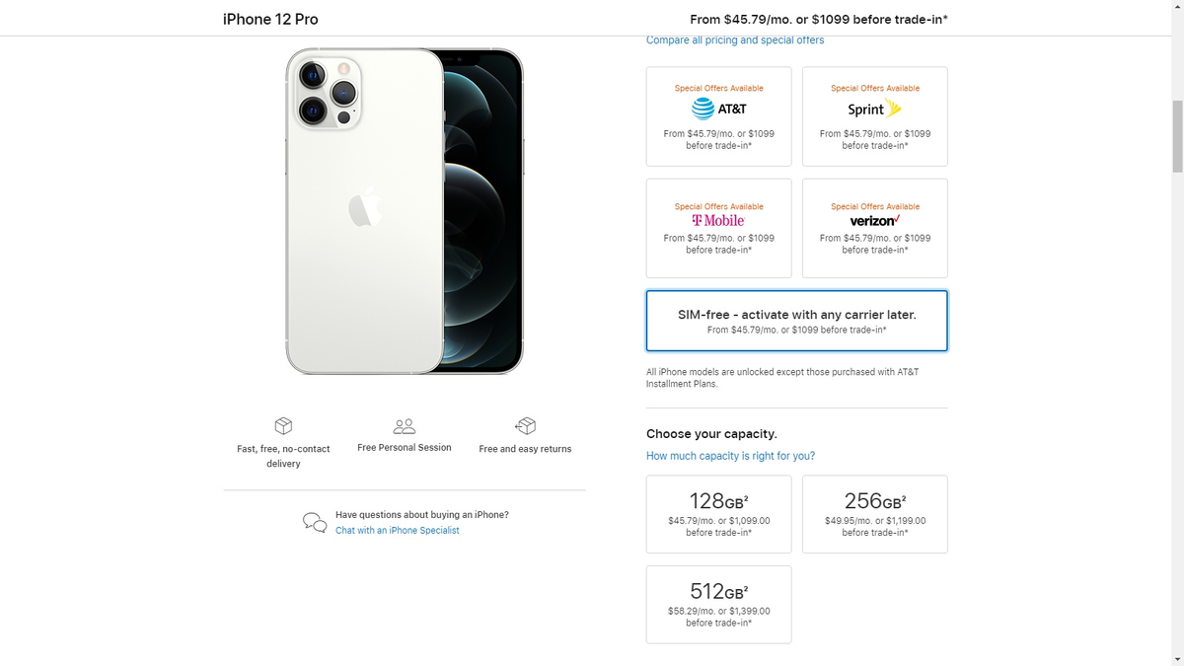The height and width of the screenshot is (666, 1184).
Task: Open Compare all pricing and special offers
Action: coord(735,39)
